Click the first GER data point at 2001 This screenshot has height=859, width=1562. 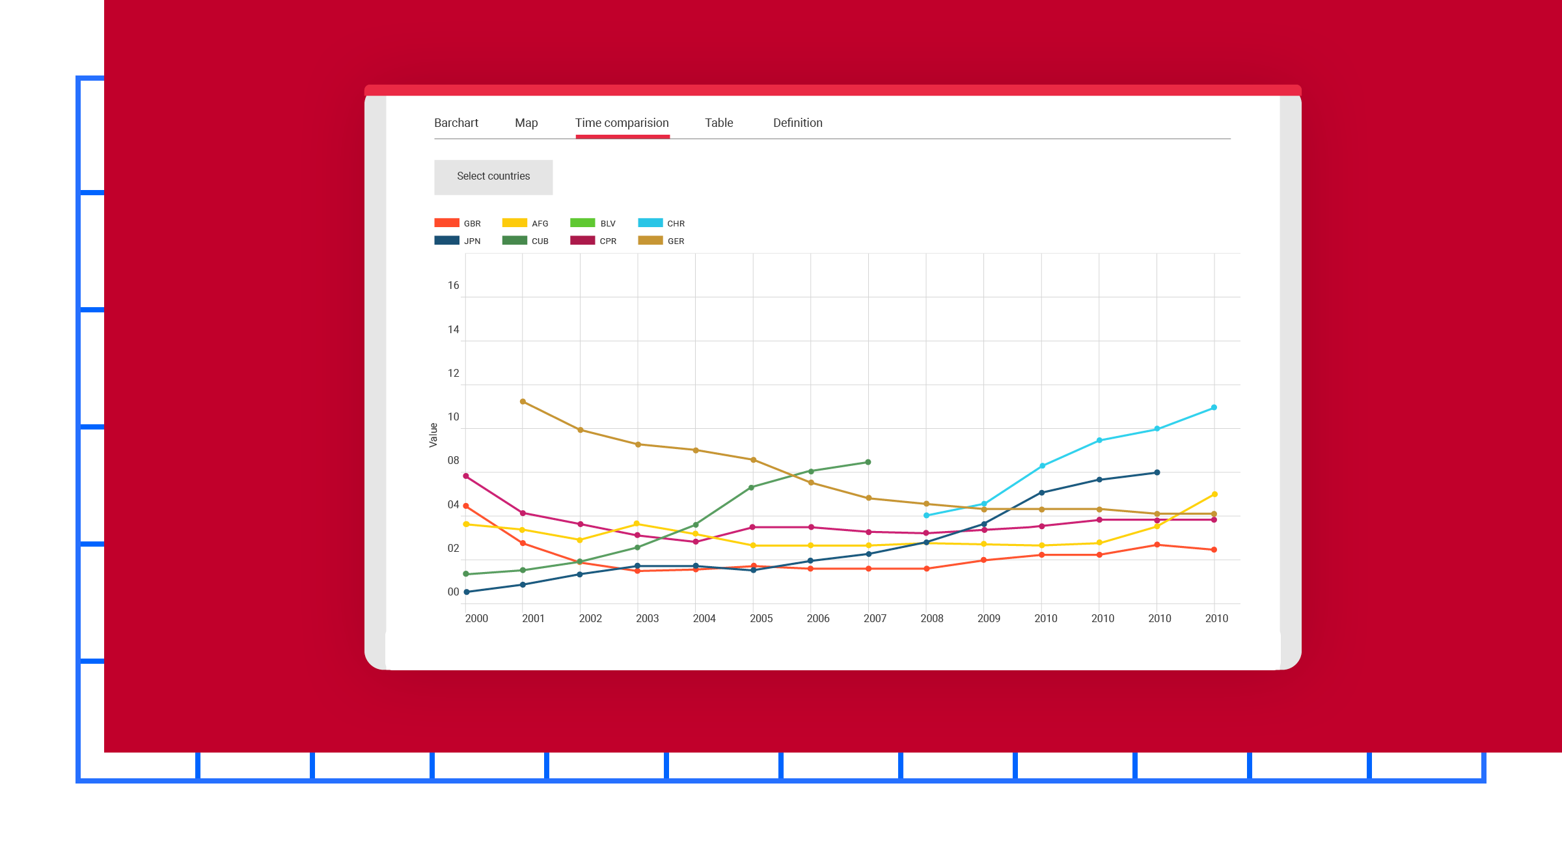tap(523, 402)
